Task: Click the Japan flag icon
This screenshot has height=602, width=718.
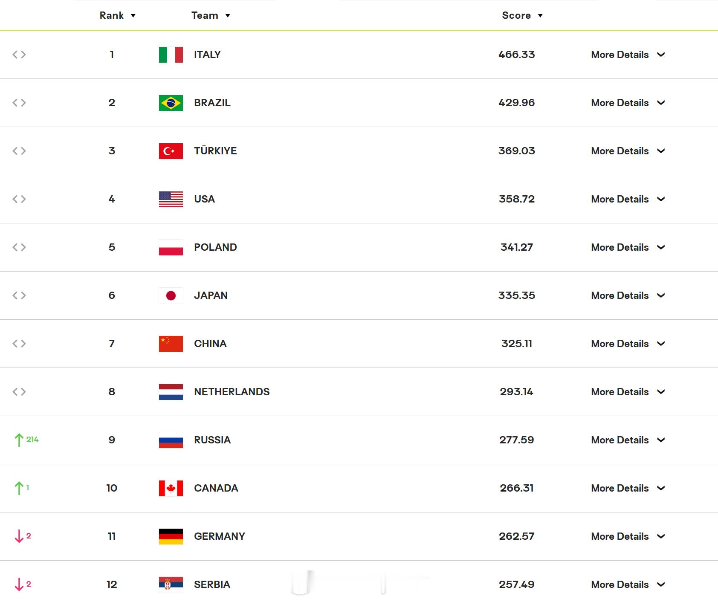Action: point(171,295)
